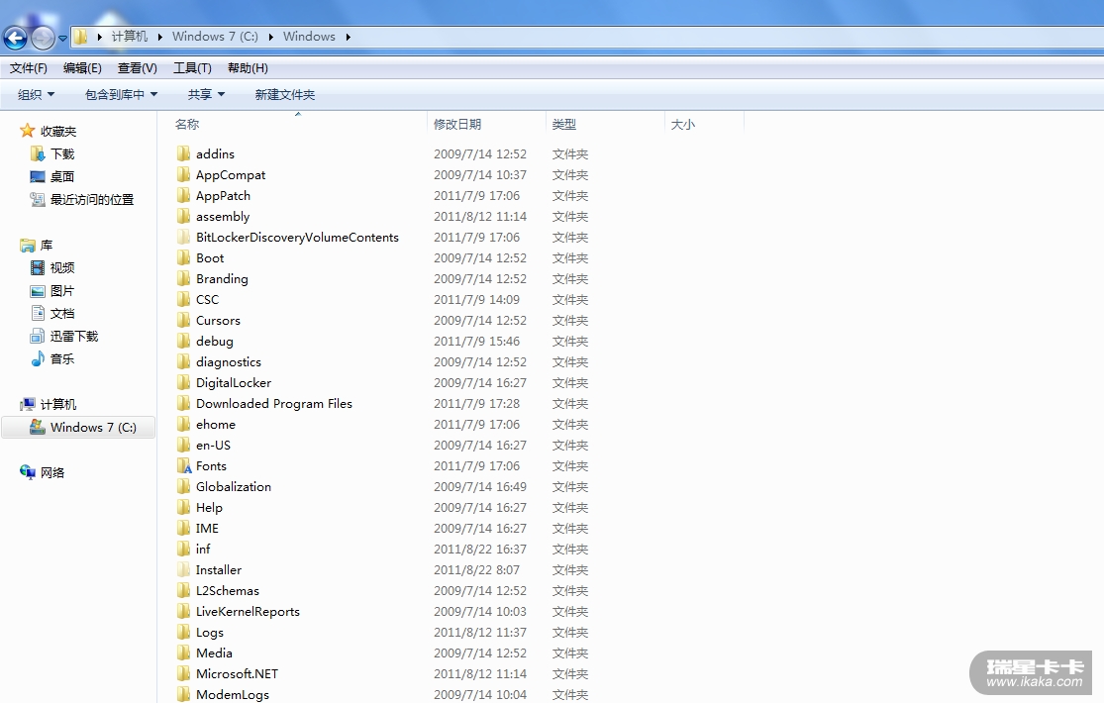Select the IME folder name
This screenshot has height=703, width=1104.
(x=207, y=528)
